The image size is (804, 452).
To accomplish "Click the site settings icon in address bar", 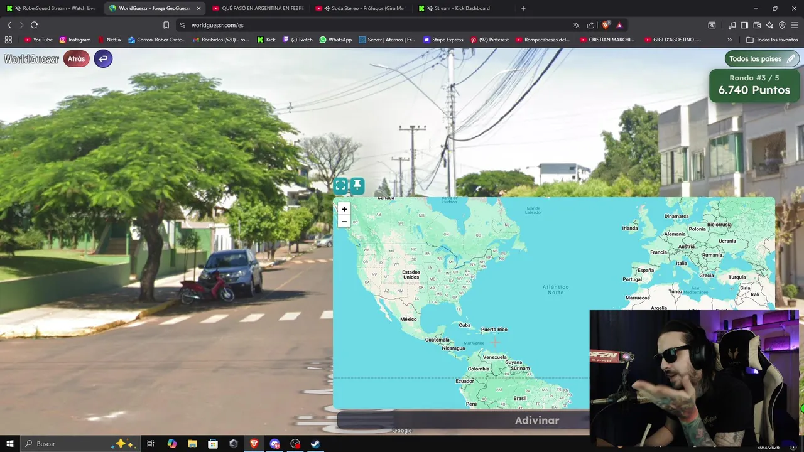I will [x=182, y=25].
